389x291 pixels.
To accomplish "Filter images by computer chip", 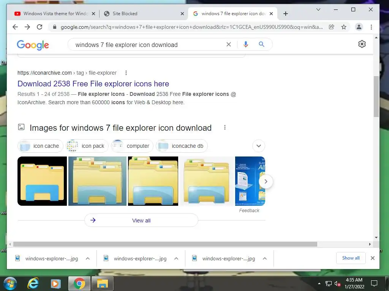I will coord(132,146).
